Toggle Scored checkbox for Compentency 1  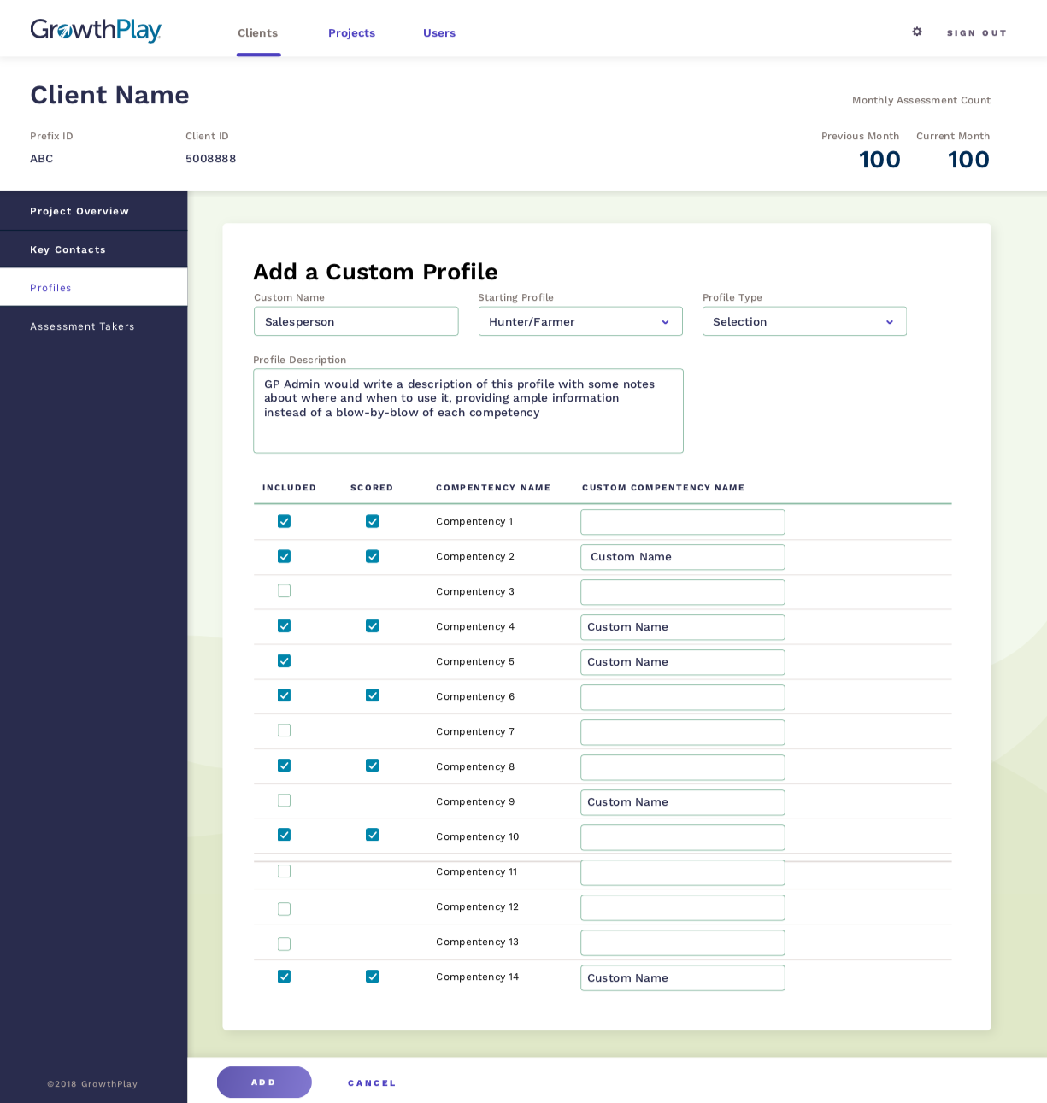372,521
